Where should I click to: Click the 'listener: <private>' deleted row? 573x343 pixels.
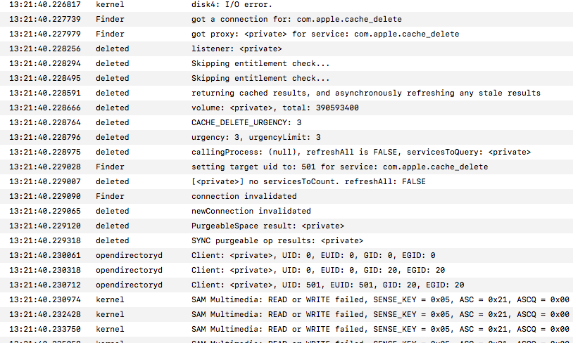tap(237, 48)
